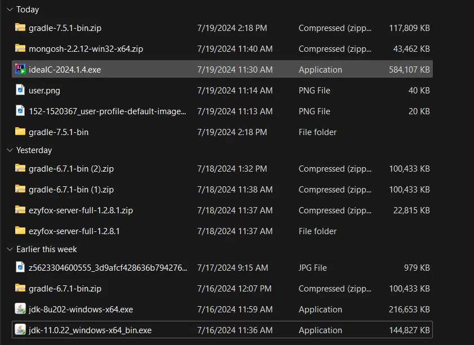This screenshot has width=474, height=345.
Task: Select the Earlier this week header label
Action: point(47,249)
